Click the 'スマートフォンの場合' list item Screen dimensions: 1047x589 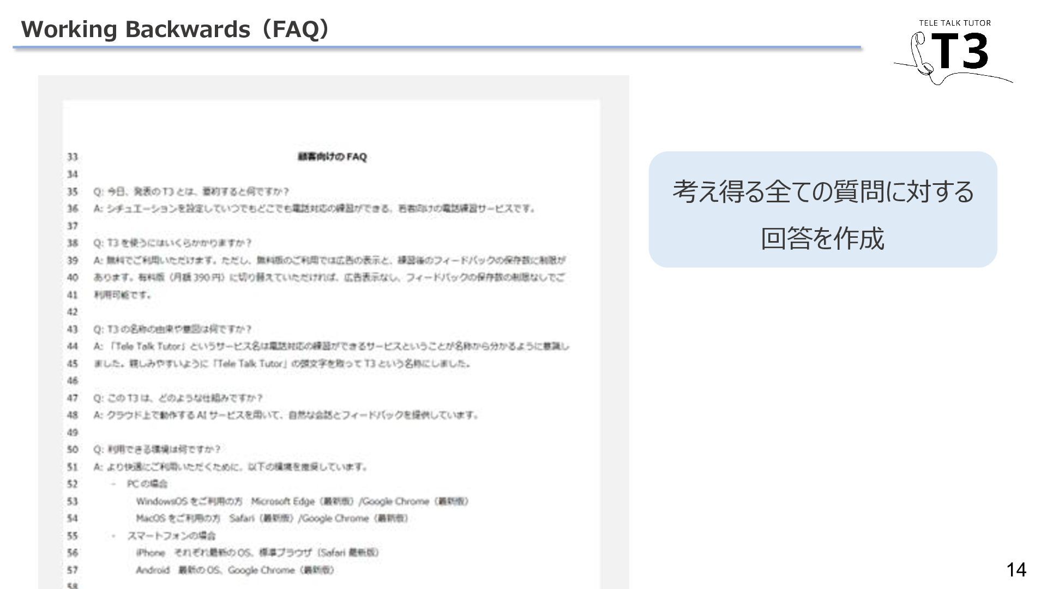[x=171, y=536]
